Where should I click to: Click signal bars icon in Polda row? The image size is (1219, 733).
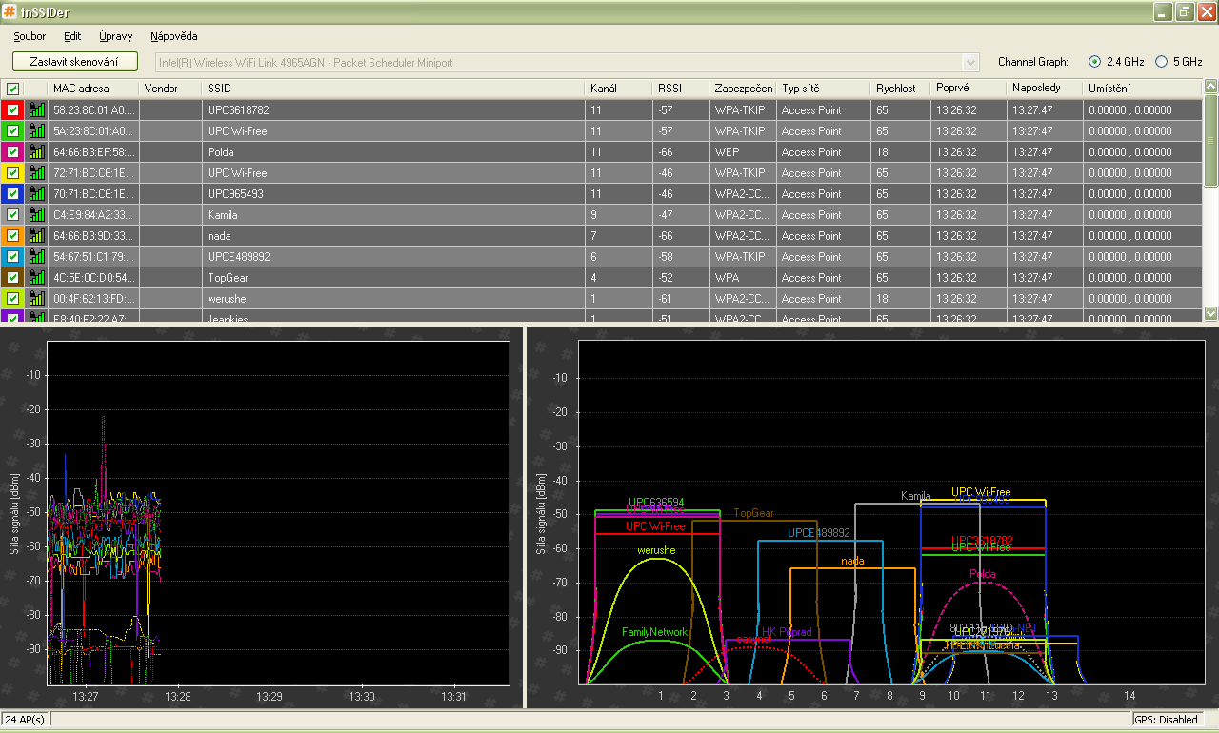coord(37,151)
